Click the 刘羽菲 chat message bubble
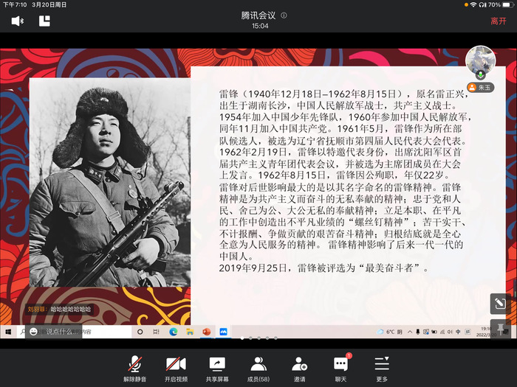Viewport: 517px width, 387px height. 59,310
